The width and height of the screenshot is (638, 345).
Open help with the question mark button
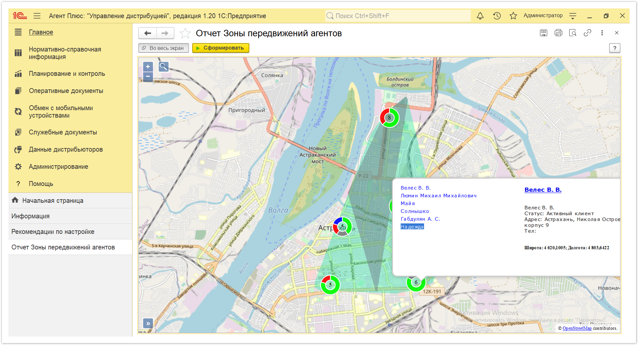(615, 48)
